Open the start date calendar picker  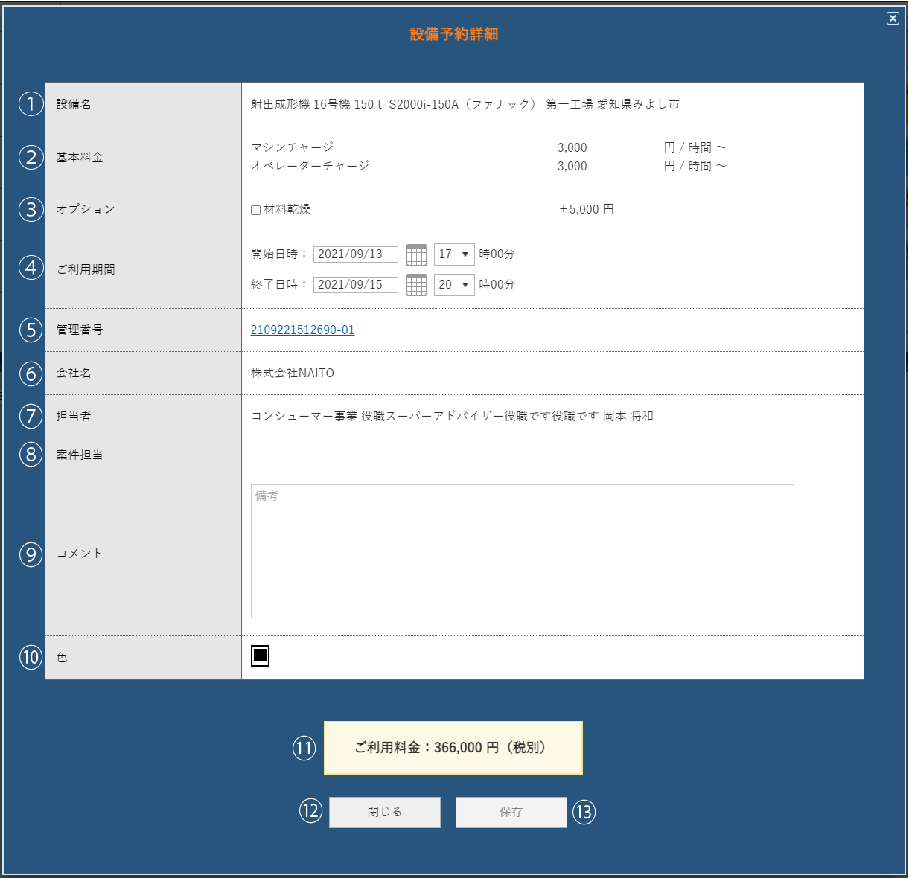click(x=416, y=254)
